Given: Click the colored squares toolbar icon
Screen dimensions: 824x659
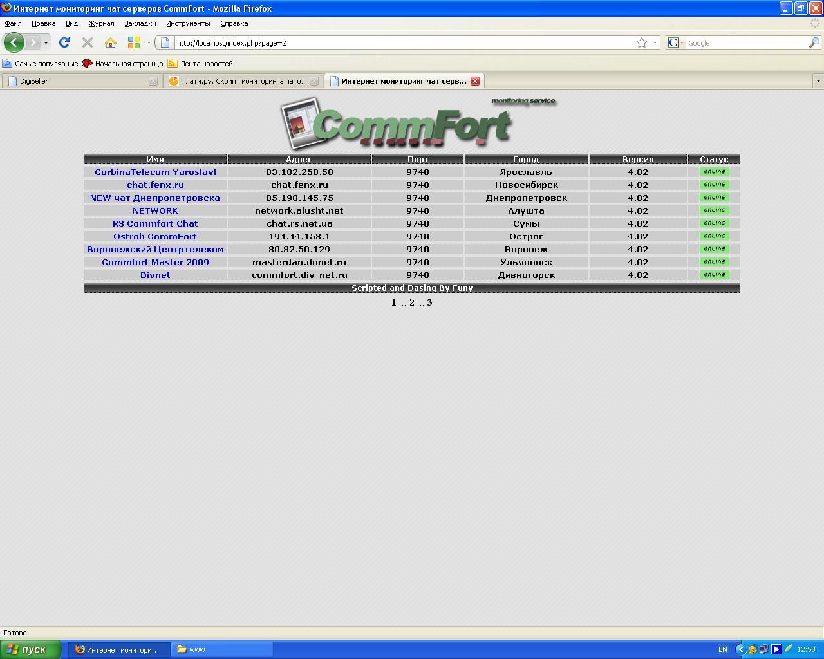Looking at the screenshot, I should pyautogui.click(x=134, y=42).
